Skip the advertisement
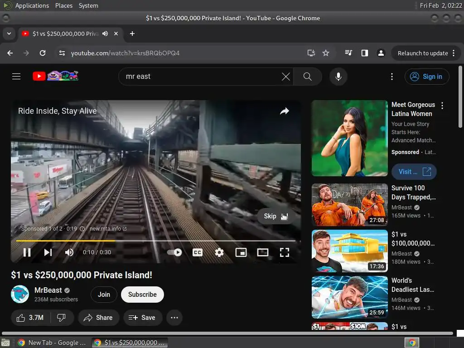464x348 pixels. [x=275, y=216]
